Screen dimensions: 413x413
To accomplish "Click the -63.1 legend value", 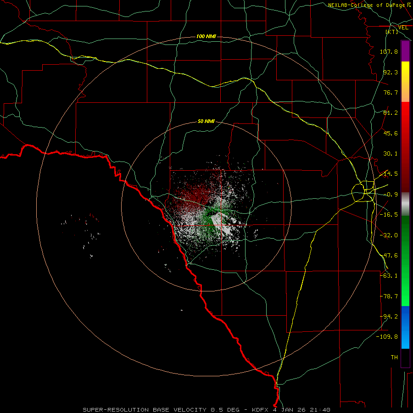I will (389, 276).
